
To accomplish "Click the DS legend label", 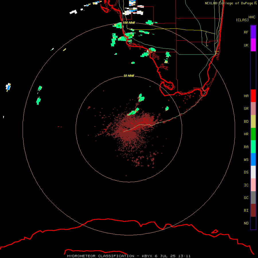I will (x=246, y=172).
